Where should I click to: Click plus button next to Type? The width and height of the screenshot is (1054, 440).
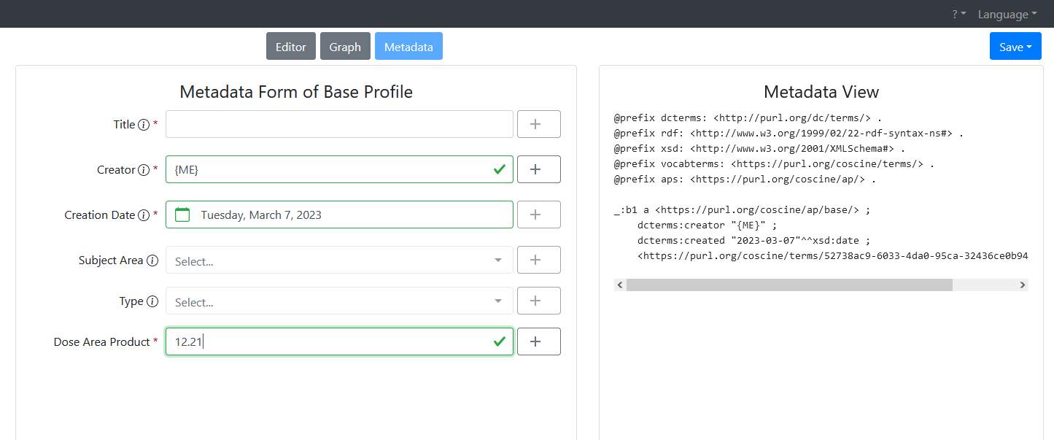[539, 301]
